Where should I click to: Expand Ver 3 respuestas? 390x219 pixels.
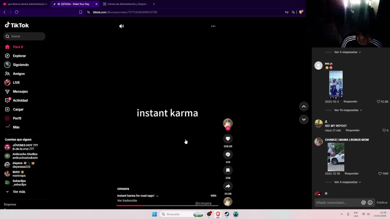(347, 52)
